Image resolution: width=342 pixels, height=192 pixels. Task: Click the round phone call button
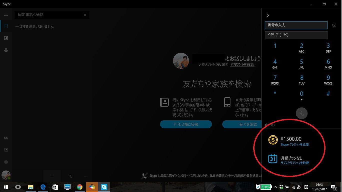302,113
